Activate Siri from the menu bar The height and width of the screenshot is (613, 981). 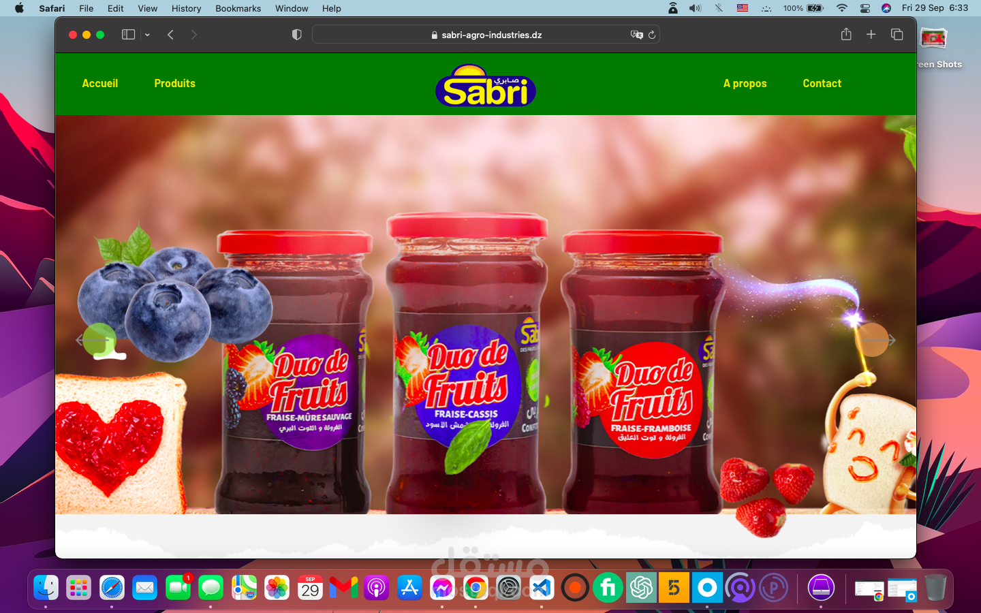(x=886, y=8)
